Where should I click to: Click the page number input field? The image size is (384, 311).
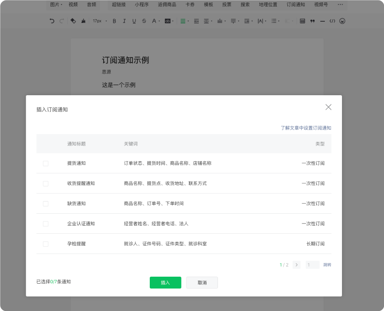(312, 265)
